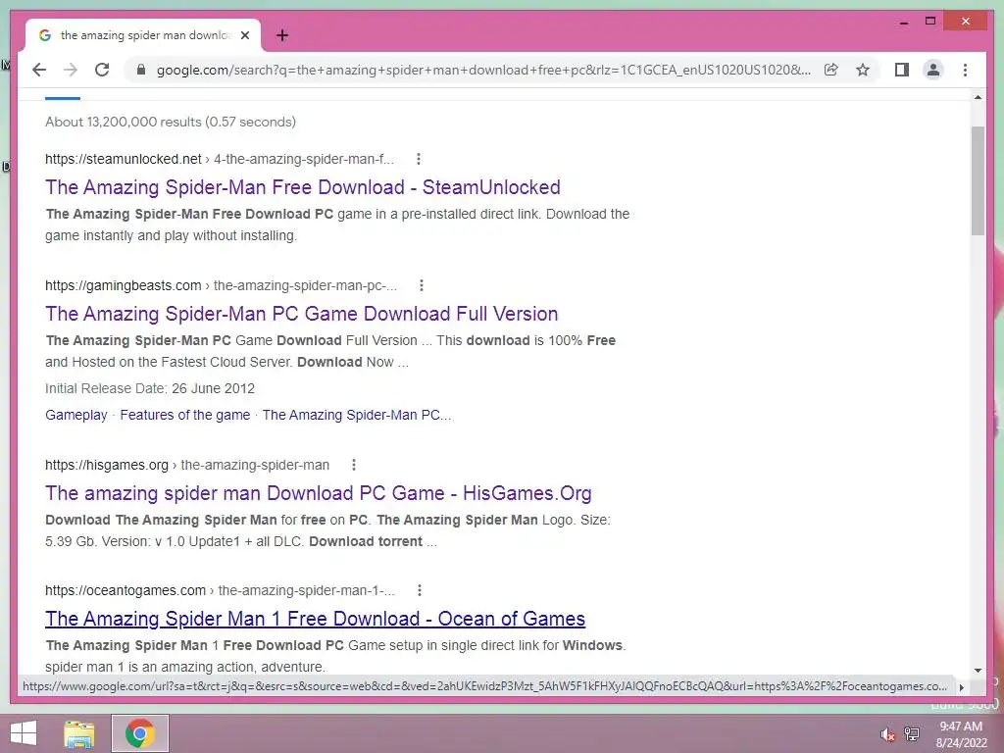Image resolution: width=1004 pixels, height=753 pixels.
Task: Click the steamunlocked.net URL breadcrumb
Action: tap(220, 159)
